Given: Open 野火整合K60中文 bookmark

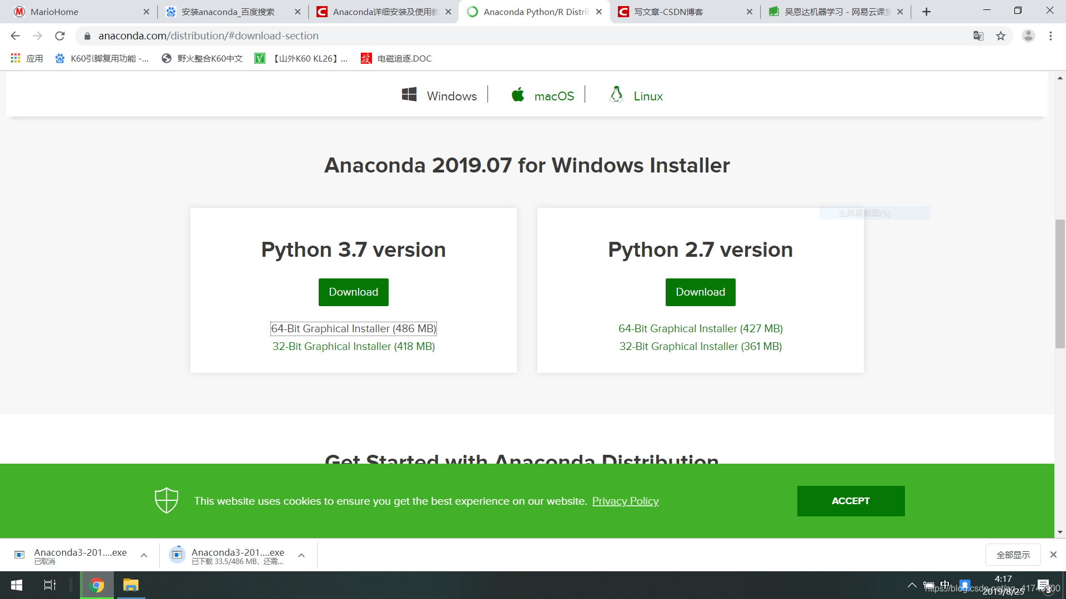Looking at the screenshot, I should point(203,58).
